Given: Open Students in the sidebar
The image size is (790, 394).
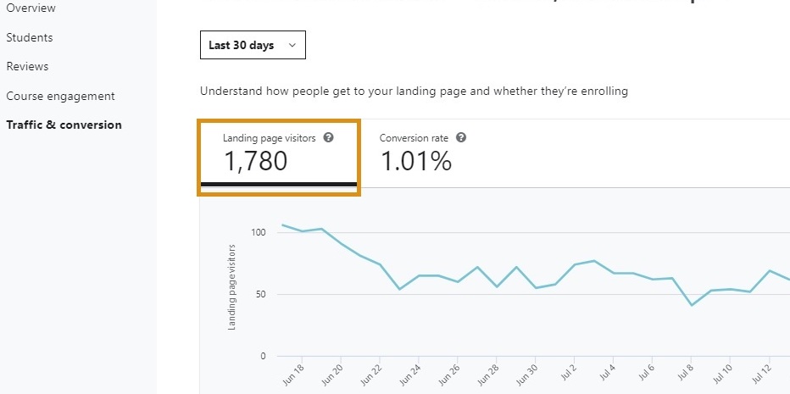Looking at the screenshot, I should [29, 37].
